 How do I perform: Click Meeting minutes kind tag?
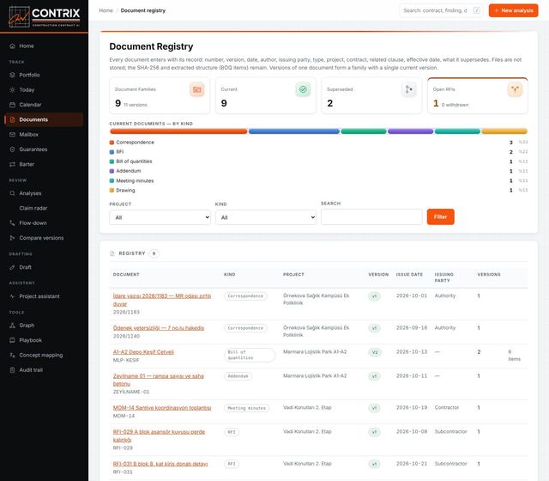point(246,408)
